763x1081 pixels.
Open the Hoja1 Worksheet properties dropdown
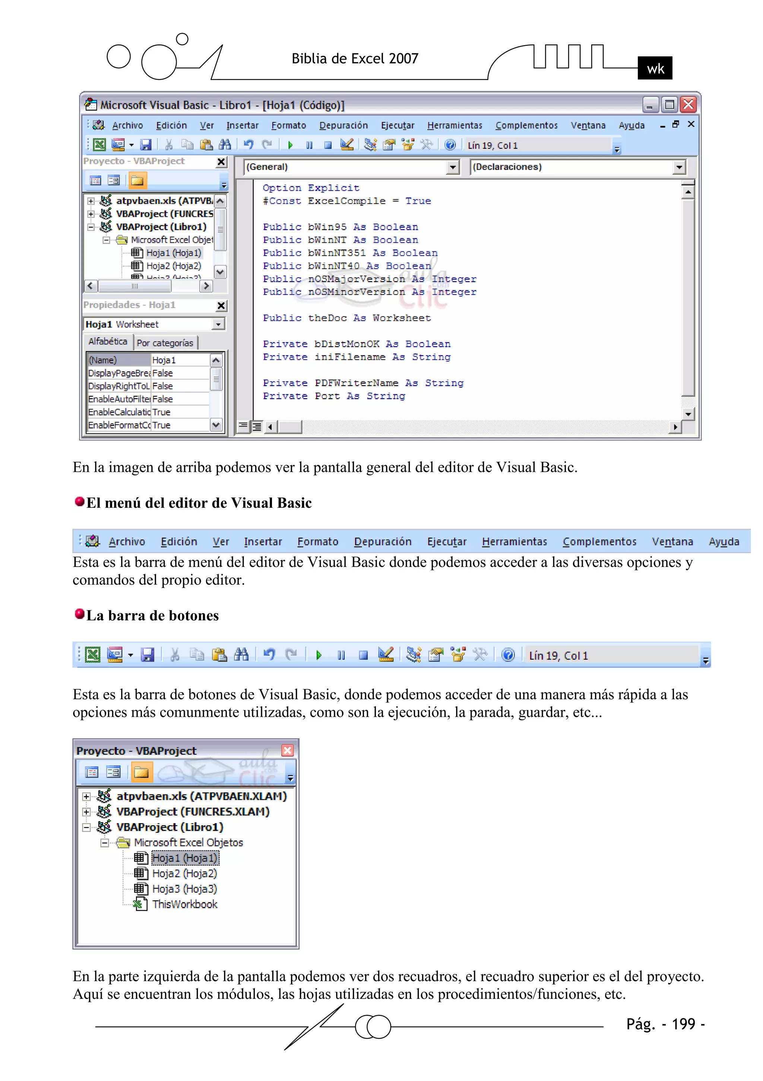pos(218,324)
